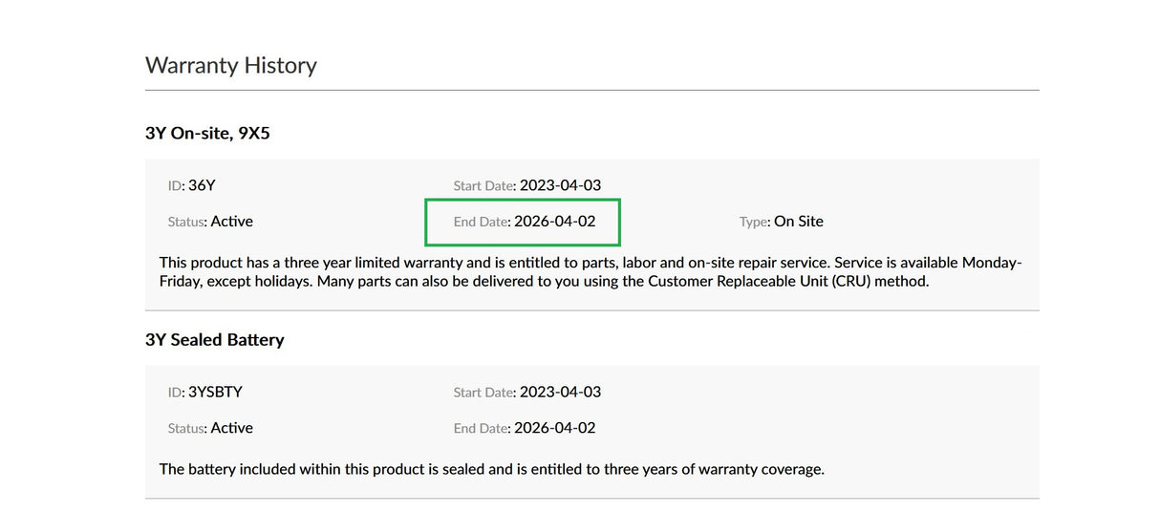Click the Active status value of on-site warranty

pyautogui.click(x=231, y=222)
